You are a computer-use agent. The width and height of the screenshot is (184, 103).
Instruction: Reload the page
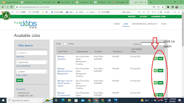pyautogui.click(x=11, y=7)
